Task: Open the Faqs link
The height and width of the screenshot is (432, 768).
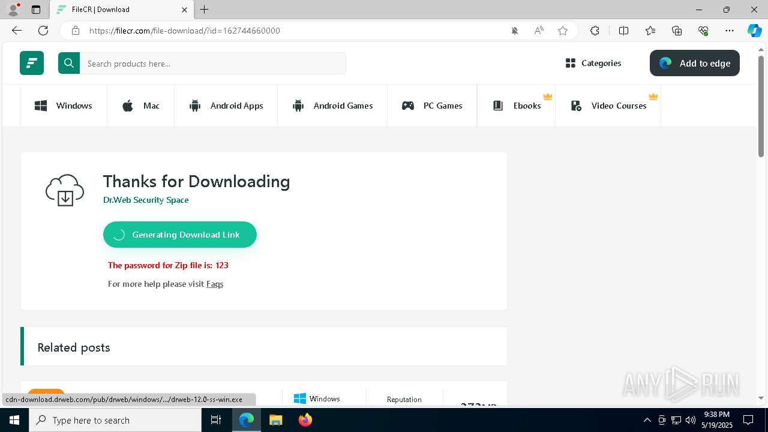Action: point(215,284)
